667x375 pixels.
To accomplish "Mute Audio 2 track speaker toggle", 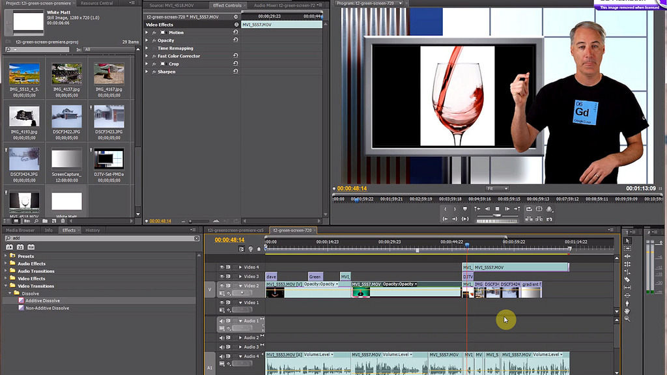I will pos(221,338).
